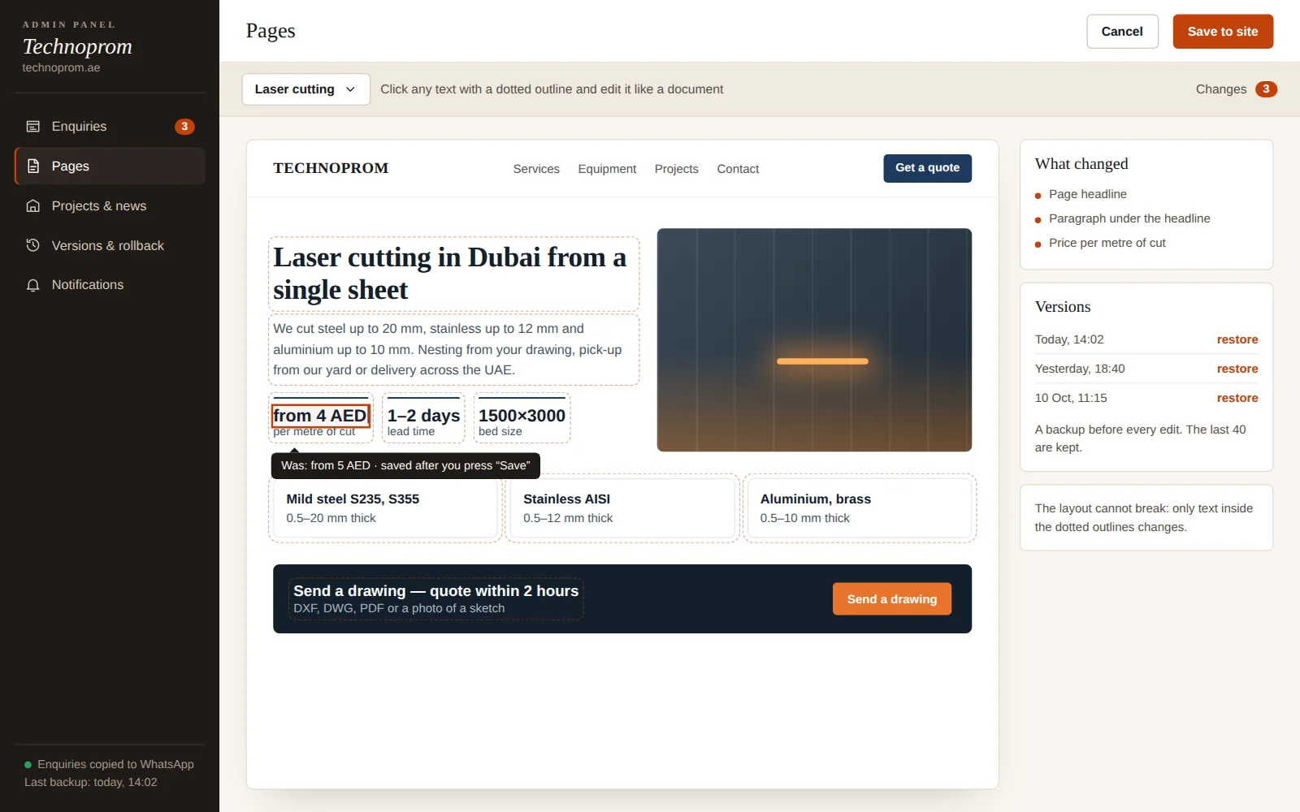Click the Enquiries inbox icon
Image resolution: width=1300 pixels, height=812 pixels.
33,127
